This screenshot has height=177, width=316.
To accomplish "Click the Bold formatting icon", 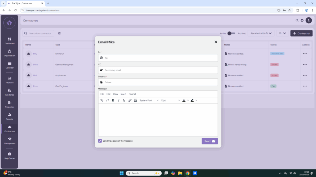I will [113, 100].
